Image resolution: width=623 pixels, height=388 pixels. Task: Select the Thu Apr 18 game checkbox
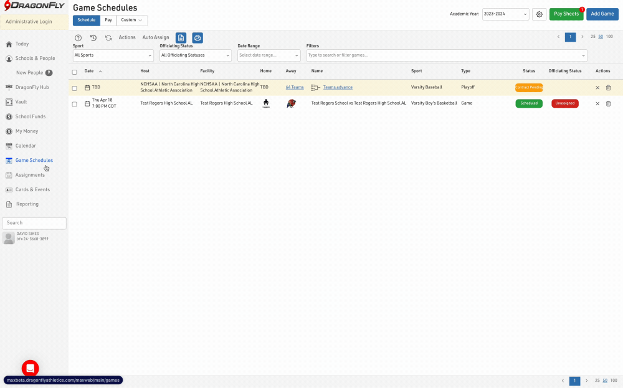(75, 103)
